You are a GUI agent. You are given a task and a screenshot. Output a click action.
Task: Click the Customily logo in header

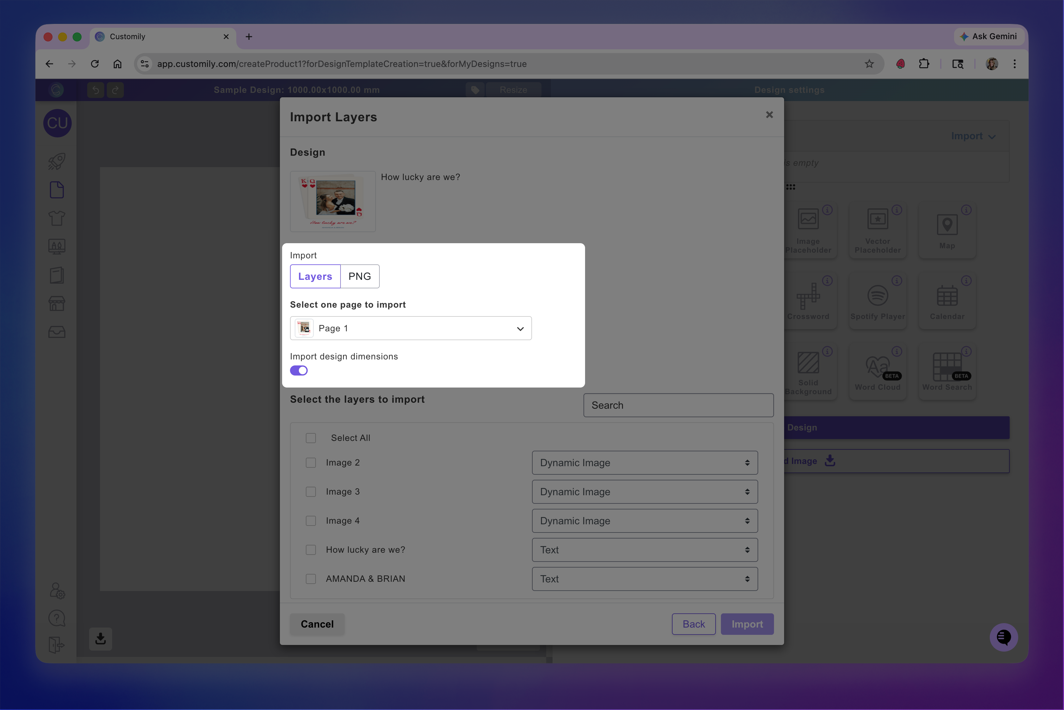pos(57,90)
